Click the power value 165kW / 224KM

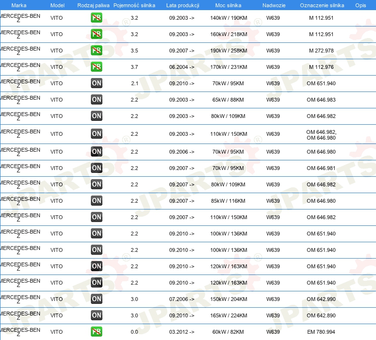click(228, 315)
